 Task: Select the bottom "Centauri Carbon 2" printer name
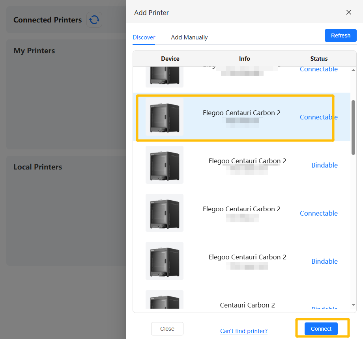247,305
